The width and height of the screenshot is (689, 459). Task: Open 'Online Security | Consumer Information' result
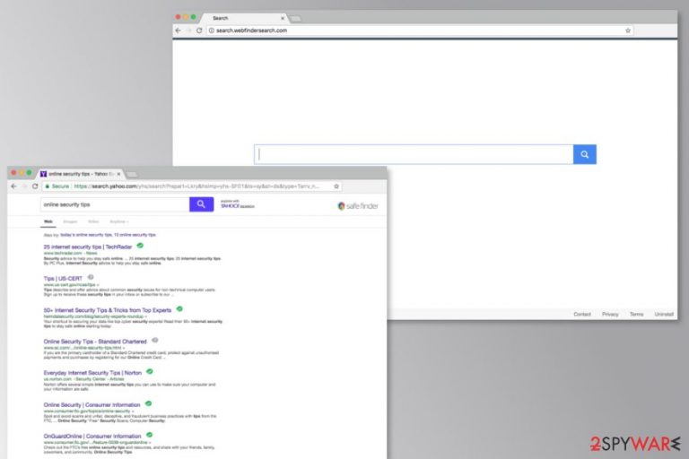(x=92, y=404)
